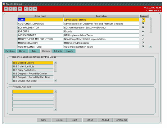Image resolution: width=167 pixels, height=128 pixels.
Task: Untick Enabled checkbox for ADMIN group
Action: [143, 20]
